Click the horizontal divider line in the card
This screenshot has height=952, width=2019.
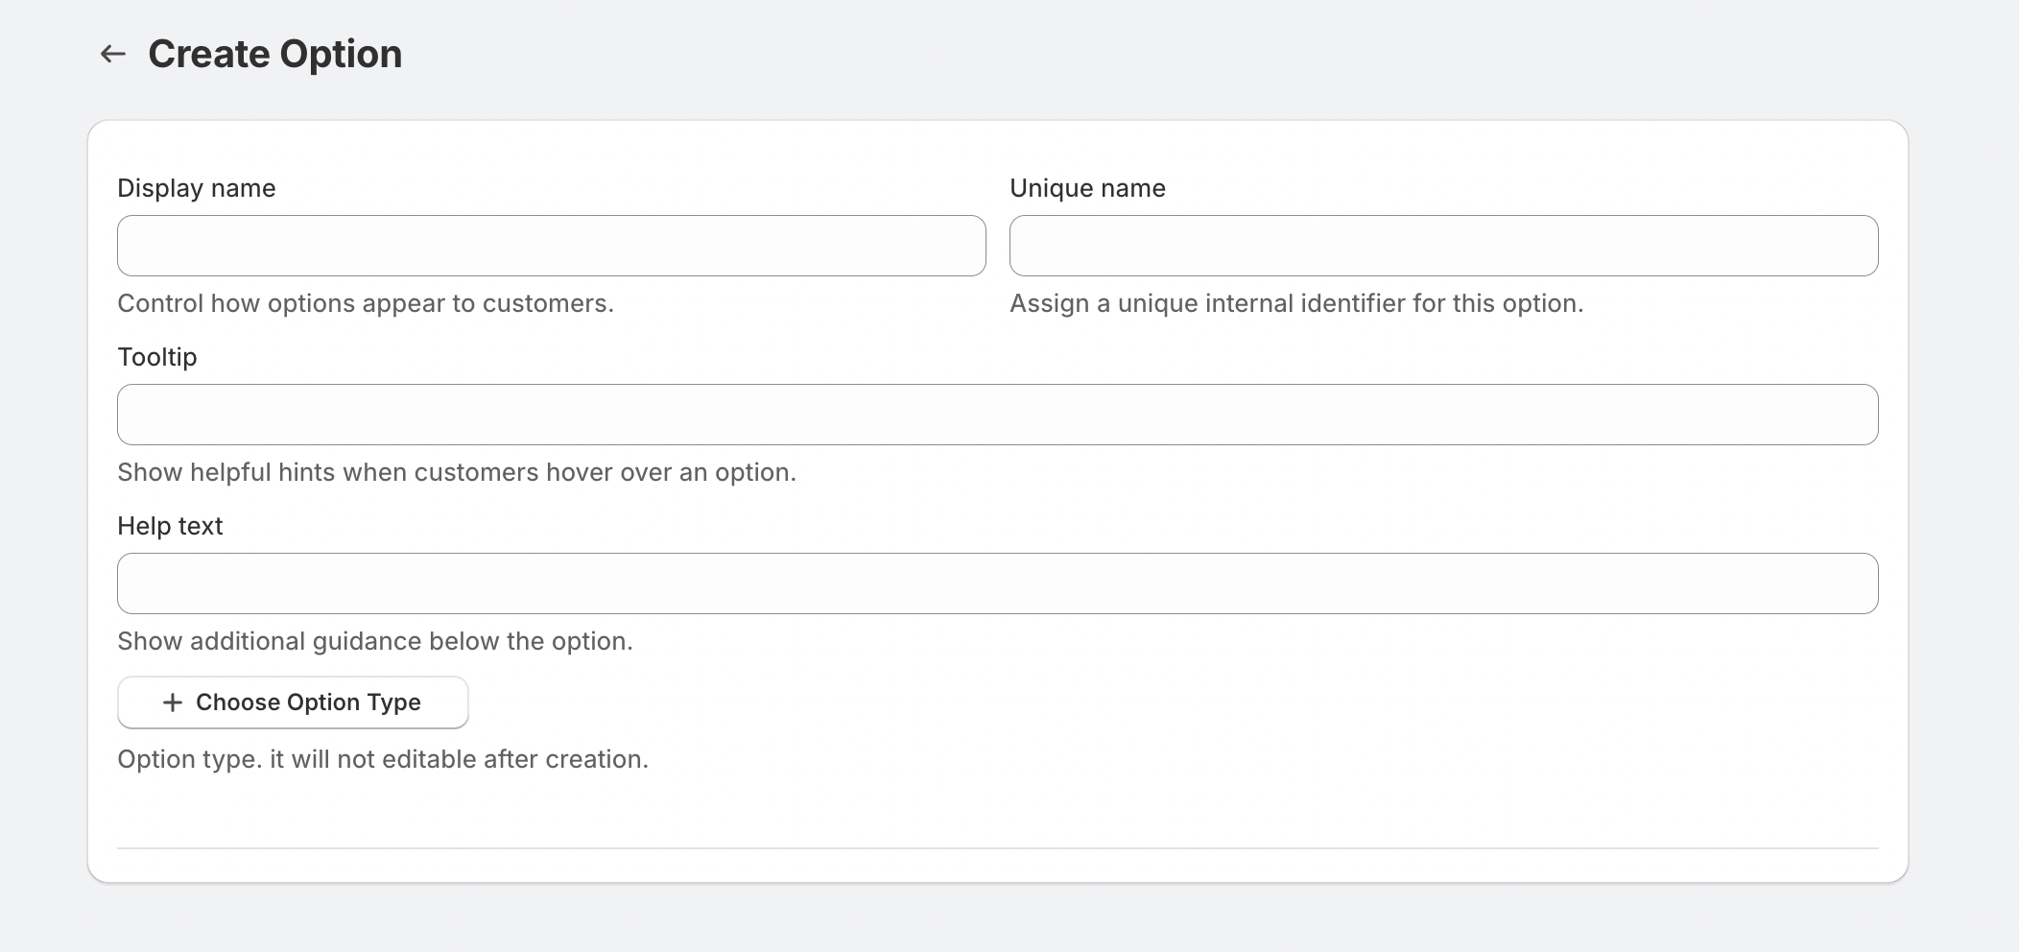[997, 848]
